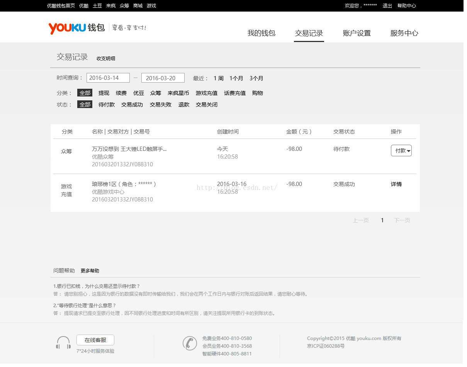
Task: Click the telephone icon in footer
Action: click(x=190, y=343)
